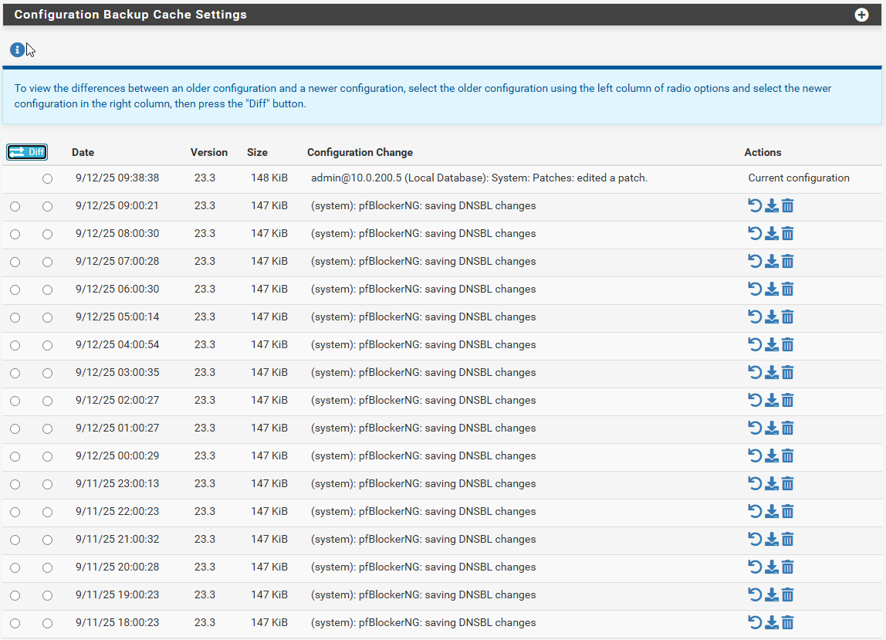Delete the 9/11/25 19:00:23 config
The image size is (886, 640).
tap(788, 594)
